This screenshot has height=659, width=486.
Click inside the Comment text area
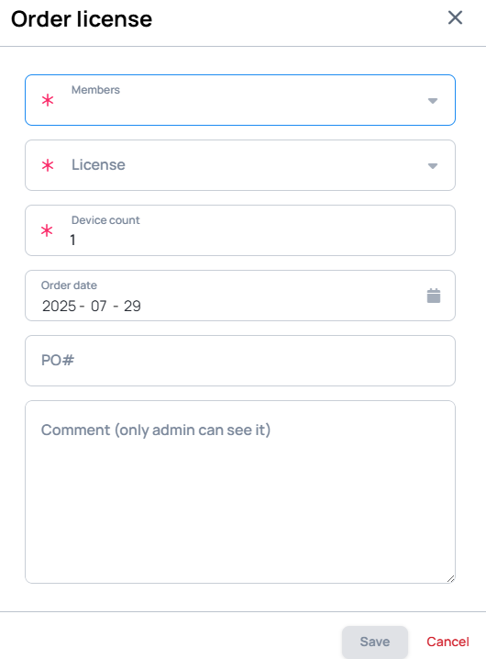click(x=240, y=492)
